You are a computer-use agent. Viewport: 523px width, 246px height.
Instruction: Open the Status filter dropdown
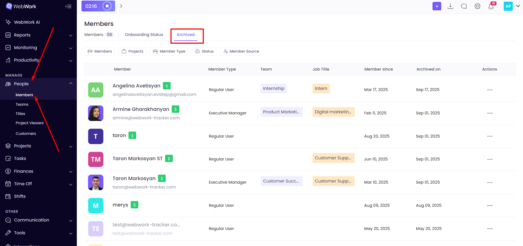pyautogui.click(x=204, y=51)
